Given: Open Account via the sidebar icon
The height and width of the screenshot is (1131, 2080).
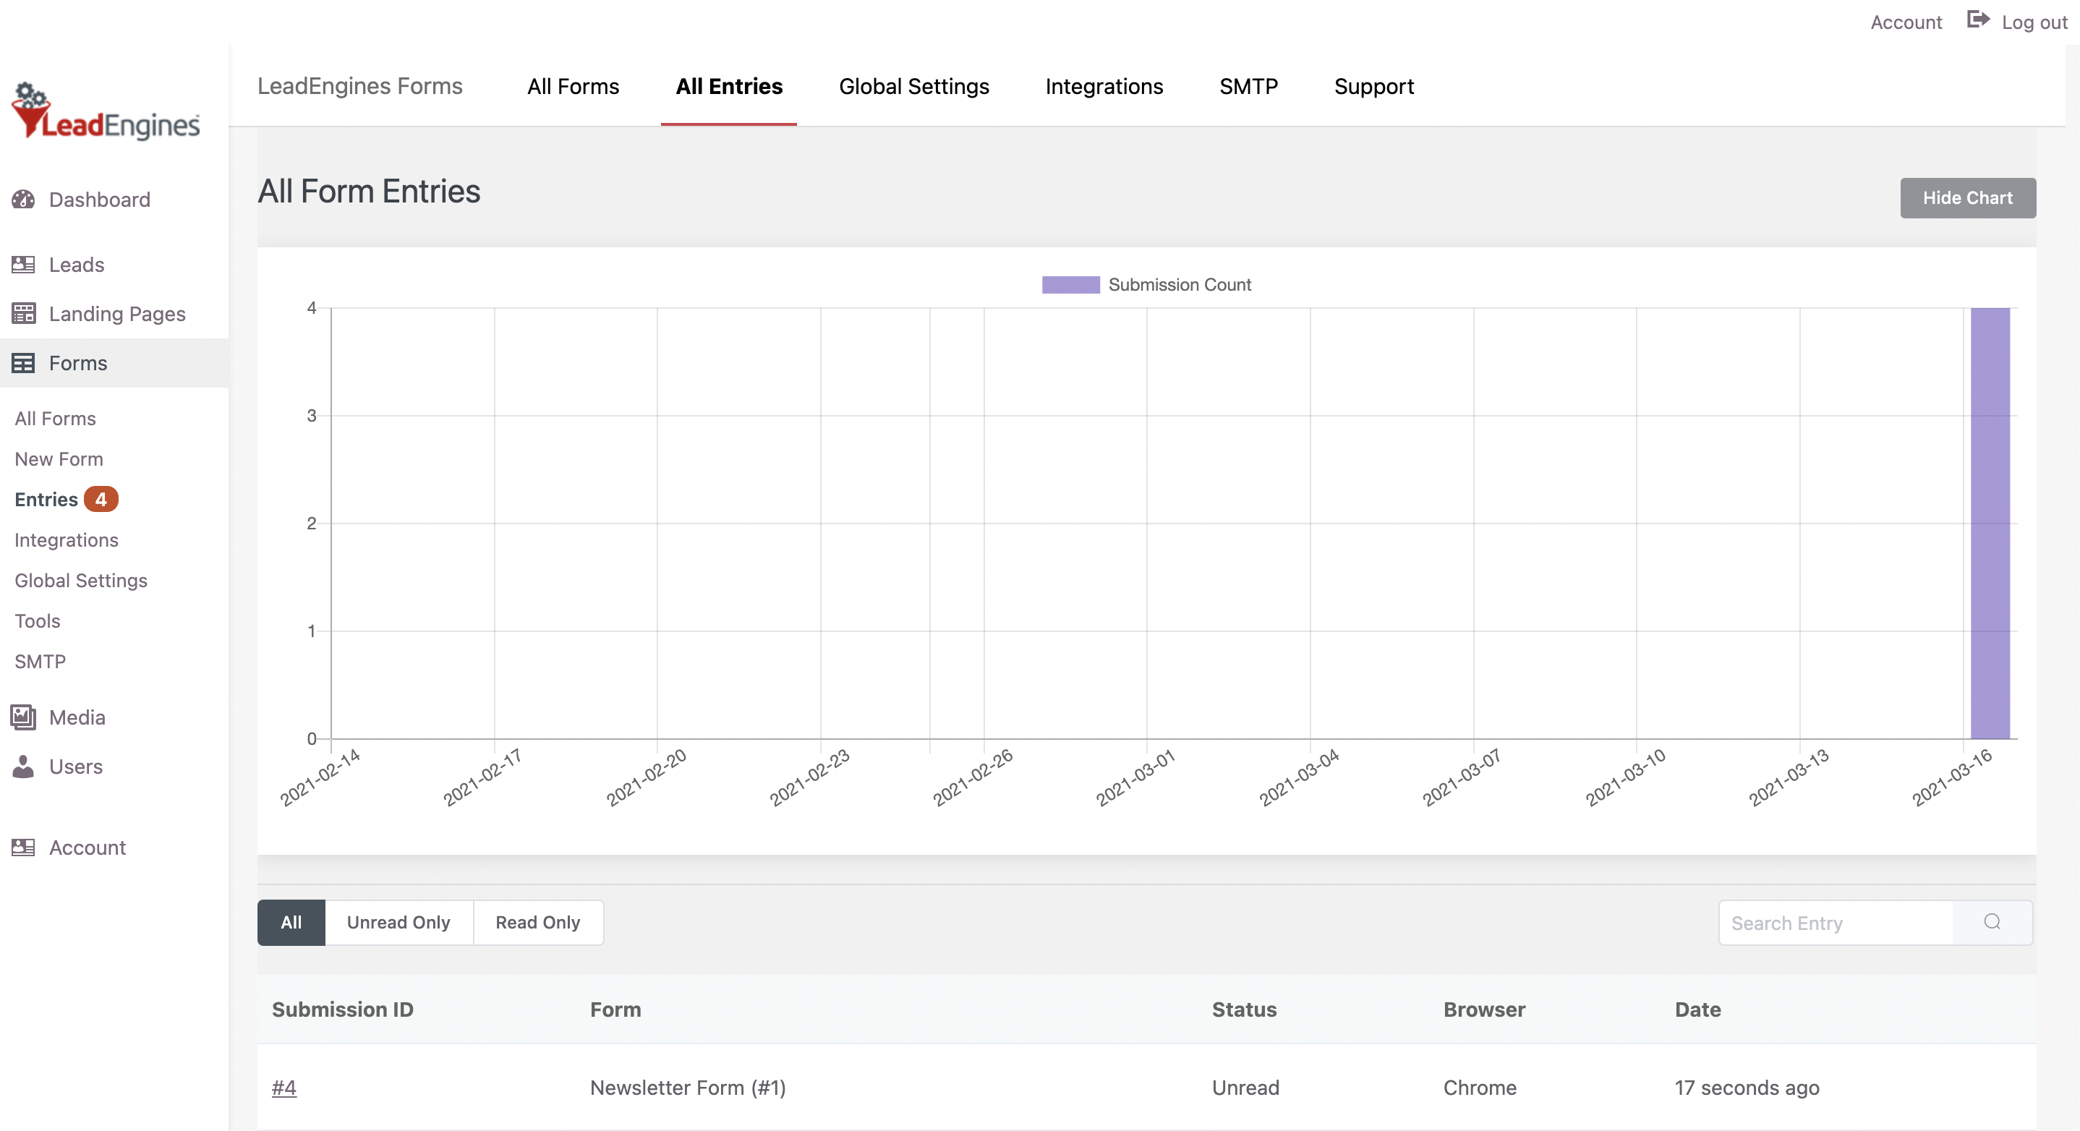Looking at the screenshot, I should (22, 848).
